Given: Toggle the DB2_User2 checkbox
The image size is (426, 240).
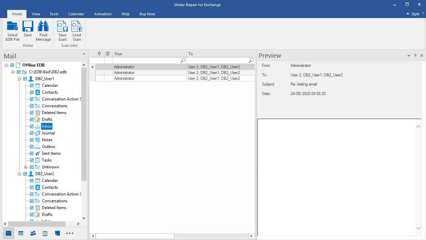Looking at the screenshot, I should point(25,174).
